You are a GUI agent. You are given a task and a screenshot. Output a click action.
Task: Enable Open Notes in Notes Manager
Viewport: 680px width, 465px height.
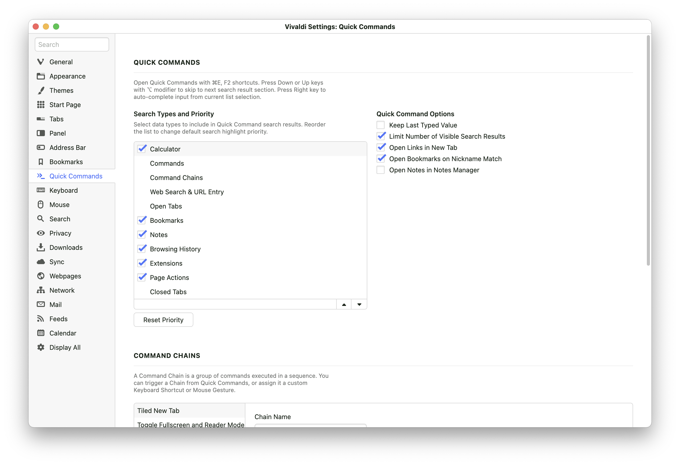coord(380,170)
